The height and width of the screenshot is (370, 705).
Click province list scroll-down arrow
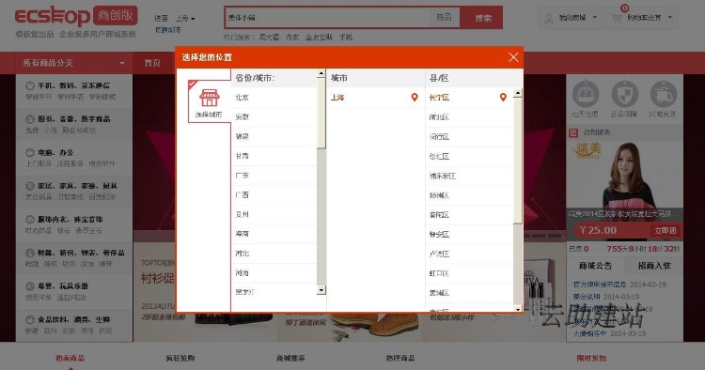[x=321, y=290]
